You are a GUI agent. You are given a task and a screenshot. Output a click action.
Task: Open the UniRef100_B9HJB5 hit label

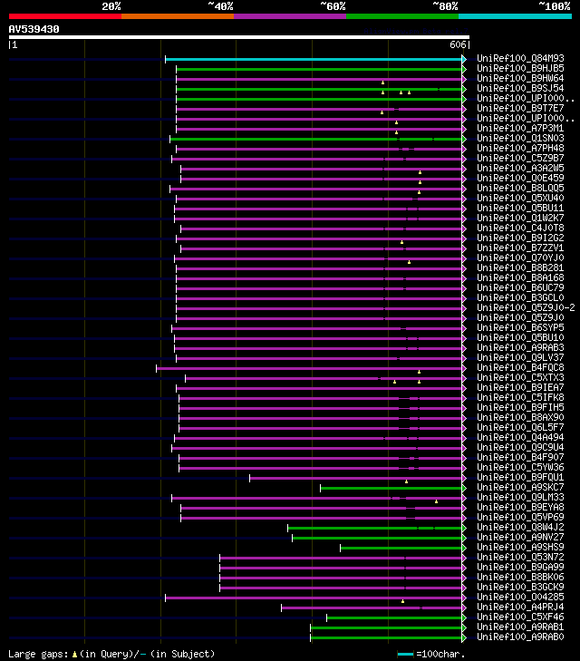pos(520,68)
